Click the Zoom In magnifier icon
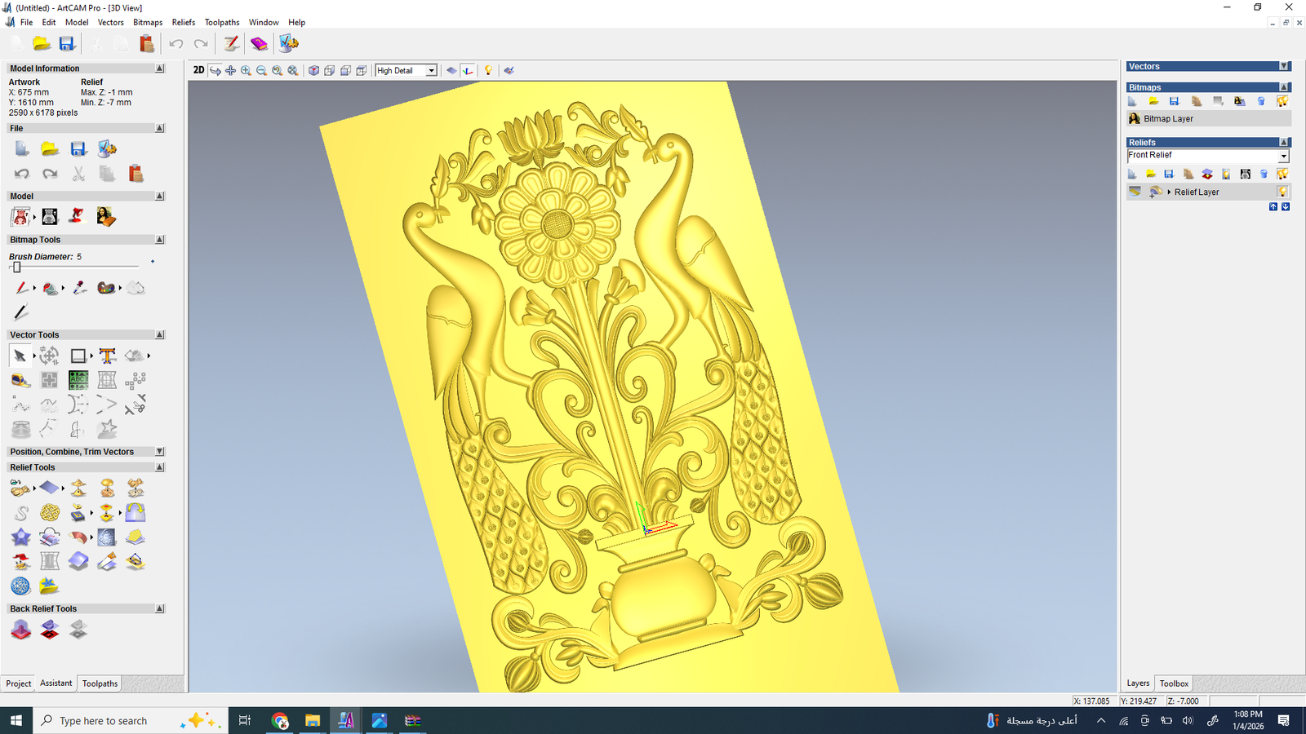 click(x=246, y=71)
